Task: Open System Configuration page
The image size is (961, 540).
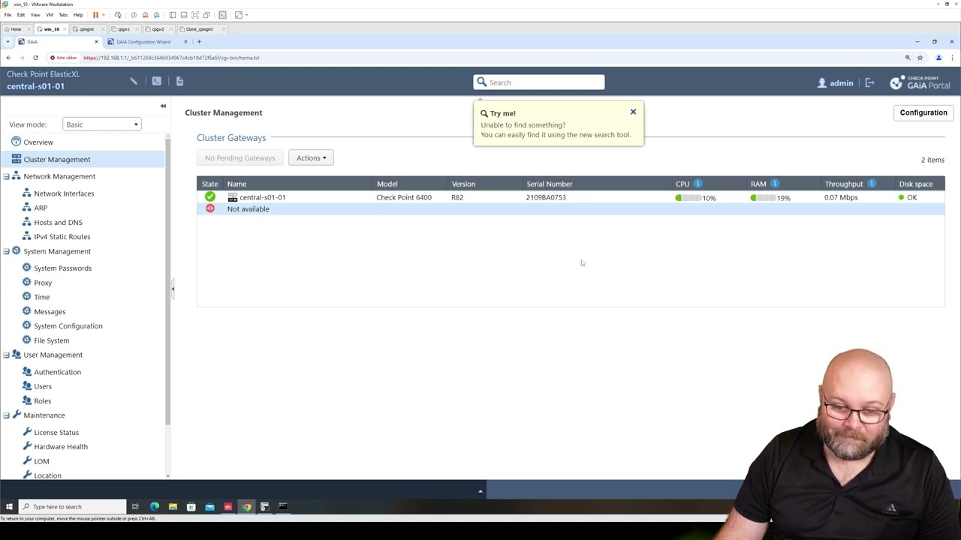Action: 68,325
